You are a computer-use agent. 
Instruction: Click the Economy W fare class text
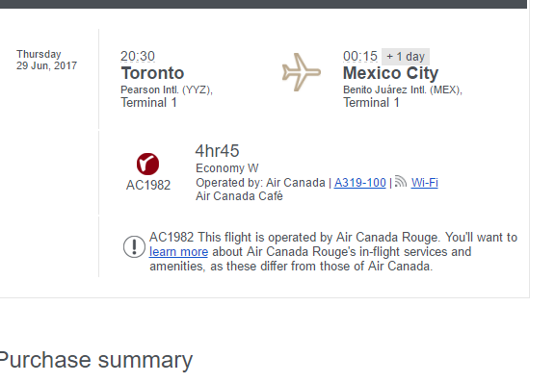(x=227, y=168)
